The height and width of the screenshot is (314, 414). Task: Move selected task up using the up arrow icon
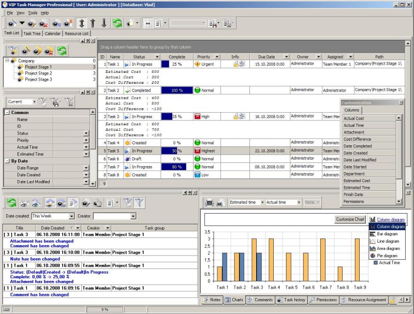click(92, 23)
